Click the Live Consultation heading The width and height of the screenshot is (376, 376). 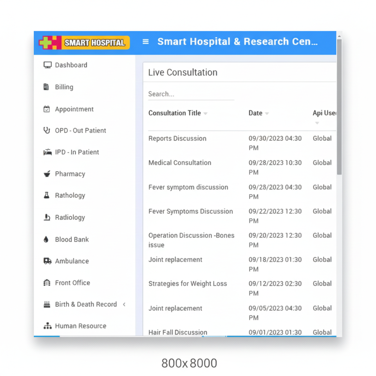point(183,72)
